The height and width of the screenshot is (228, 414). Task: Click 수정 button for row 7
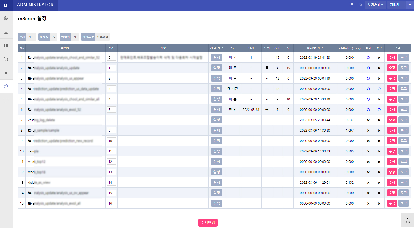392,120
